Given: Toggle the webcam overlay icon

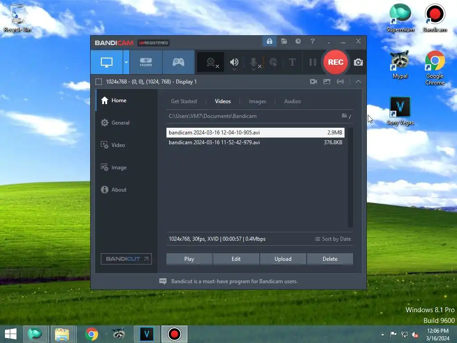Looking at the screenshot, I should (x=211, y=62).
